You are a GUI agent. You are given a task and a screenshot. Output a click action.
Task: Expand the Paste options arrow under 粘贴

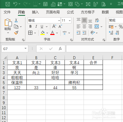[x=8, y=33]
